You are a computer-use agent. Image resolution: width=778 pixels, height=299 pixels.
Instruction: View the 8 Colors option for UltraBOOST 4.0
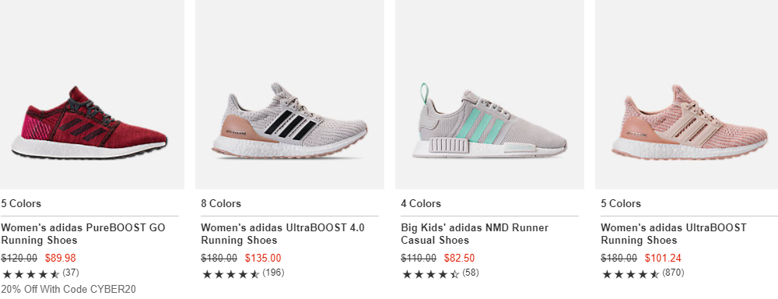pos(221,204)
